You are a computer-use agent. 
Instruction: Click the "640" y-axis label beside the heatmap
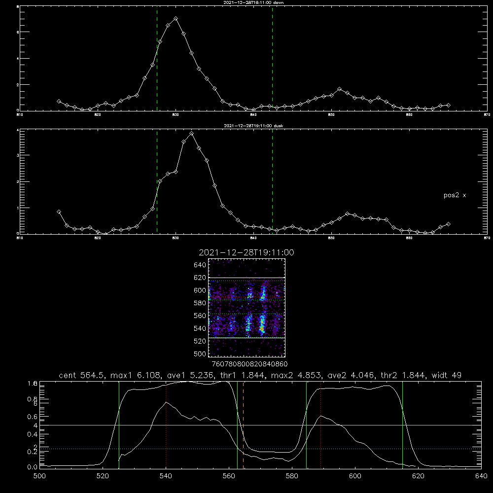pyautogui.click(x=200, y=265)
